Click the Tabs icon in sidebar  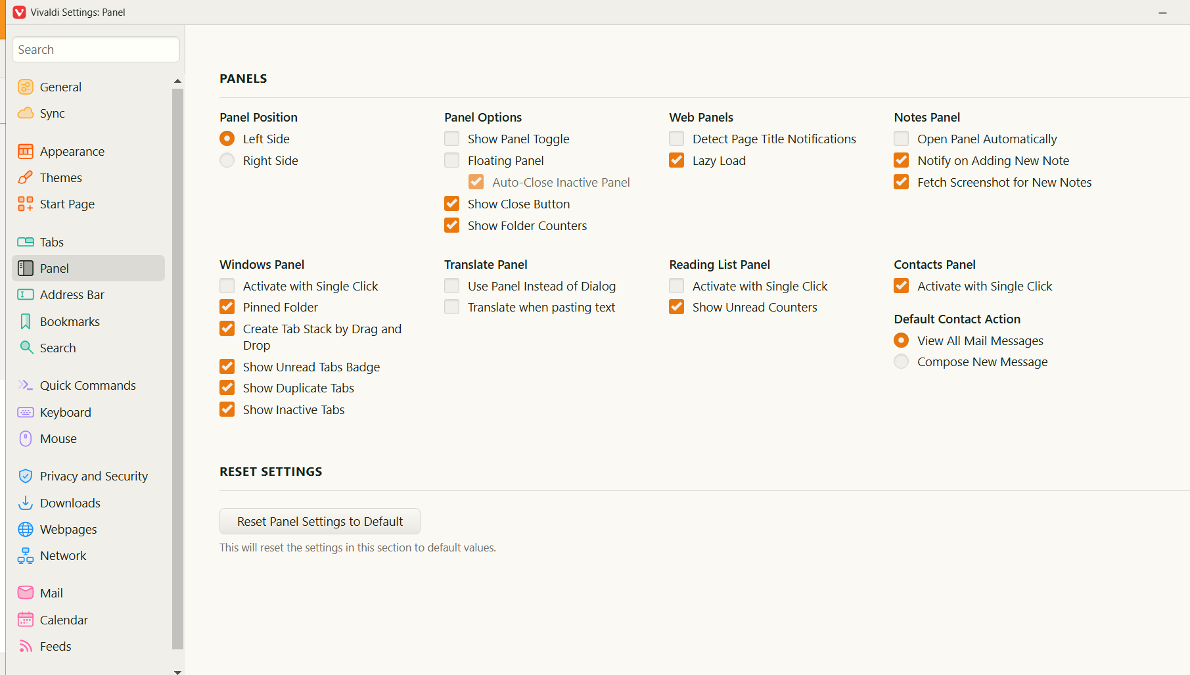click(26, 242)
